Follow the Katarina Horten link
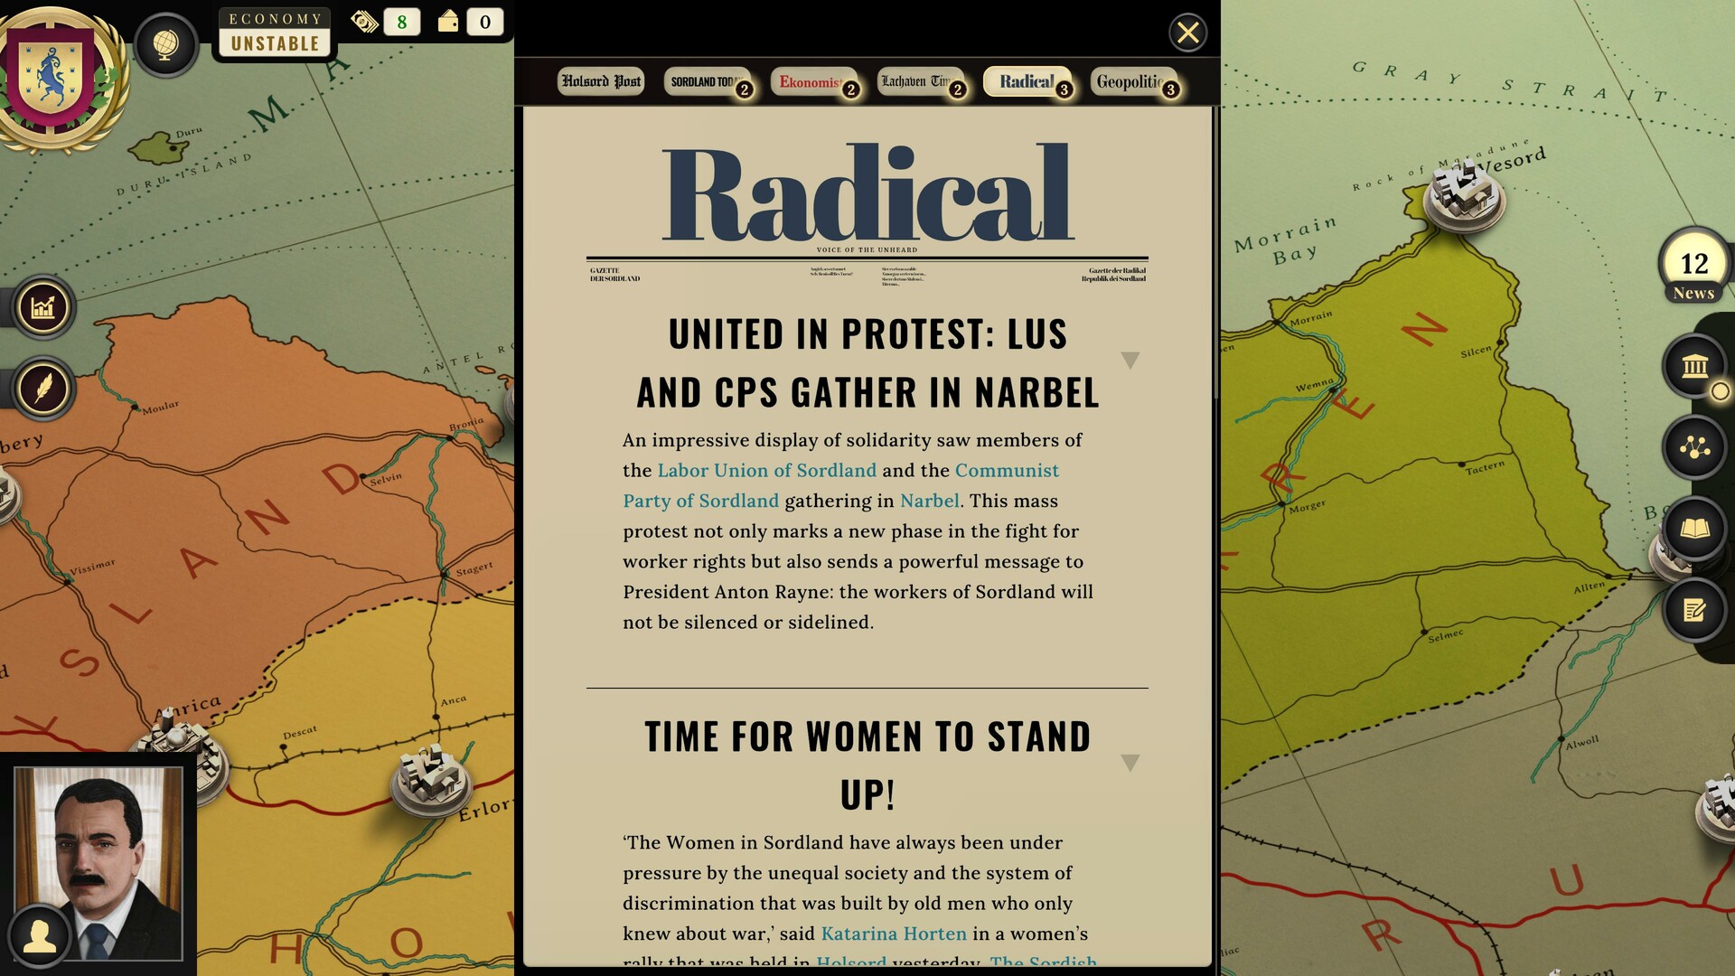The width and height of the screenshot is (1735, 976). [892, 934]
